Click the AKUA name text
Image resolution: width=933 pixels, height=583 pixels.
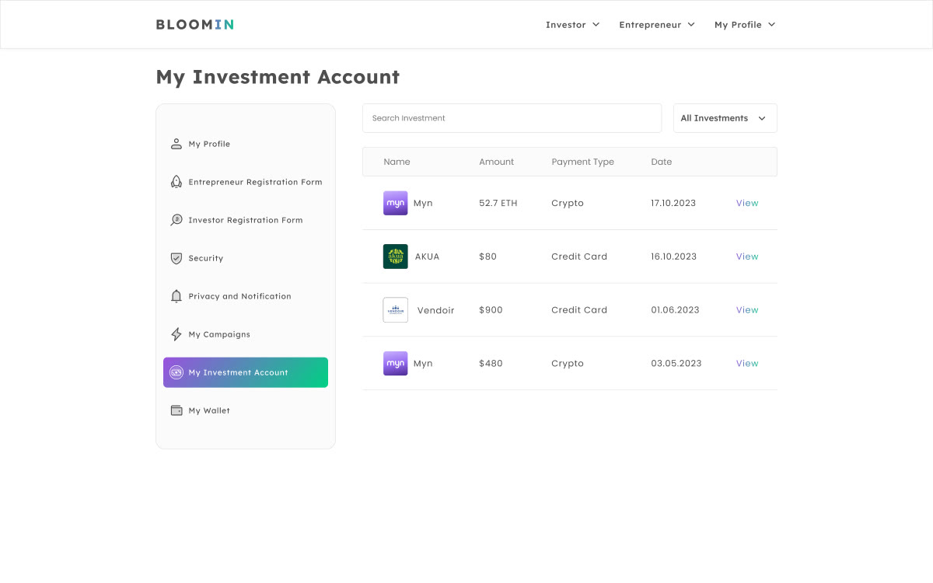click(x=427, y=257)
